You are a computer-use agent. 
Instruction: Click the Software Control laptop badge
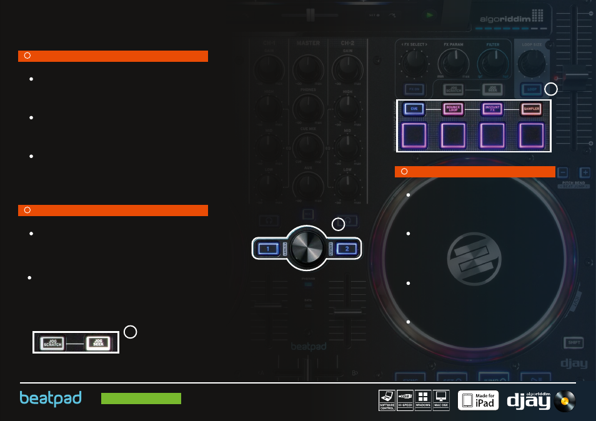[x=387, y=400]
